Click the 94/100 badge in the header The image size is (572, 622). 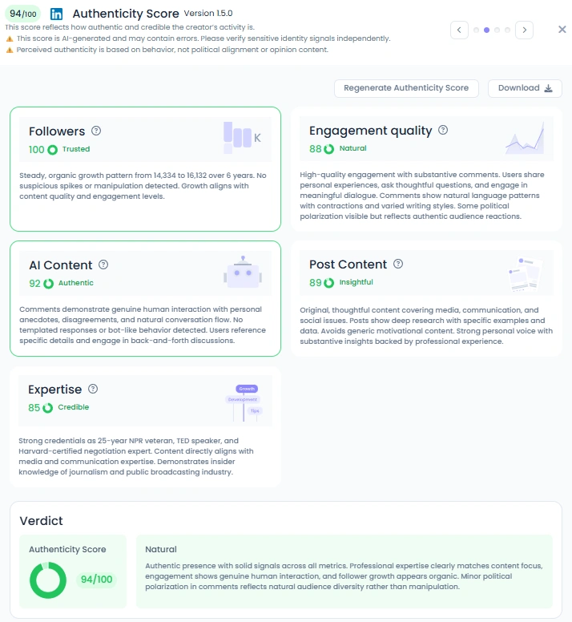pyautogui.click(x=23, y=14)
